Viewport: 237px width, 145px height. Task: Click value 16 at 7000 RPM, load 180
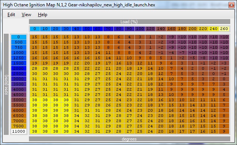182,121
